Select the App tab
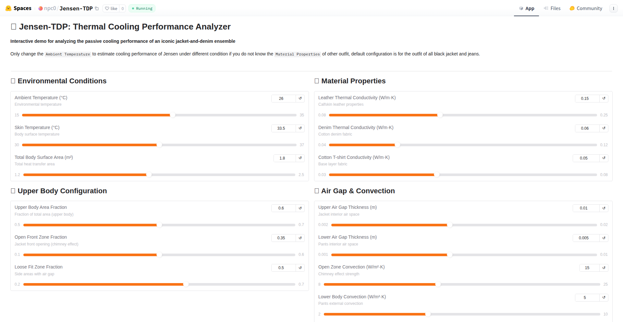Image resolution: width=623 pixels, height=322 pixels. click(x=526, y=8)
